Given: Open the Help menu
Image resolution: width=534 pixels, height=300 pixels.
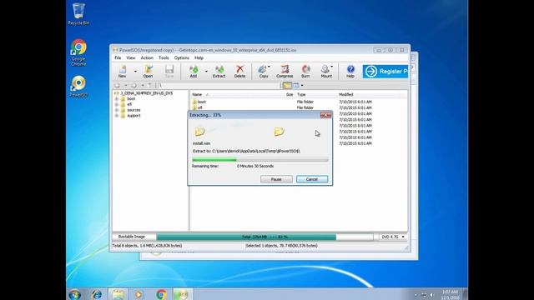Looking at the screenshot, I should click(x=199, y=58).
